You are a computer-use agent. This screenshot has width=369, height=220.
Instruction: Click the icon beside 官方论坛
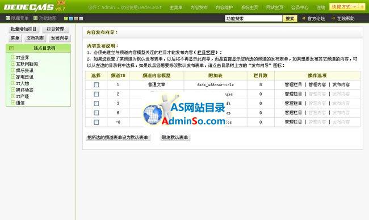[x=304, y=18]
